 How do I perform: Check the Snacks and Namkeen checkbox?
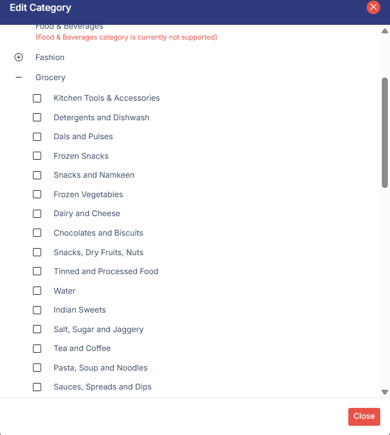tap(37, 175)
